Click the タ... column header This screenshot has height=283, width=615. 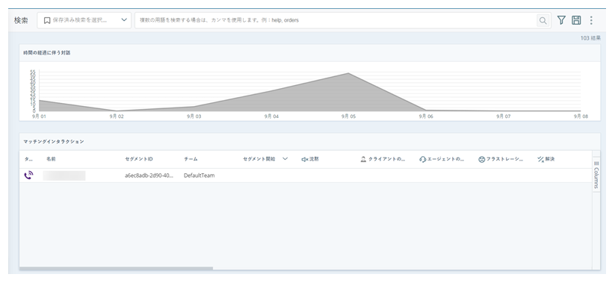coord(28,160)
